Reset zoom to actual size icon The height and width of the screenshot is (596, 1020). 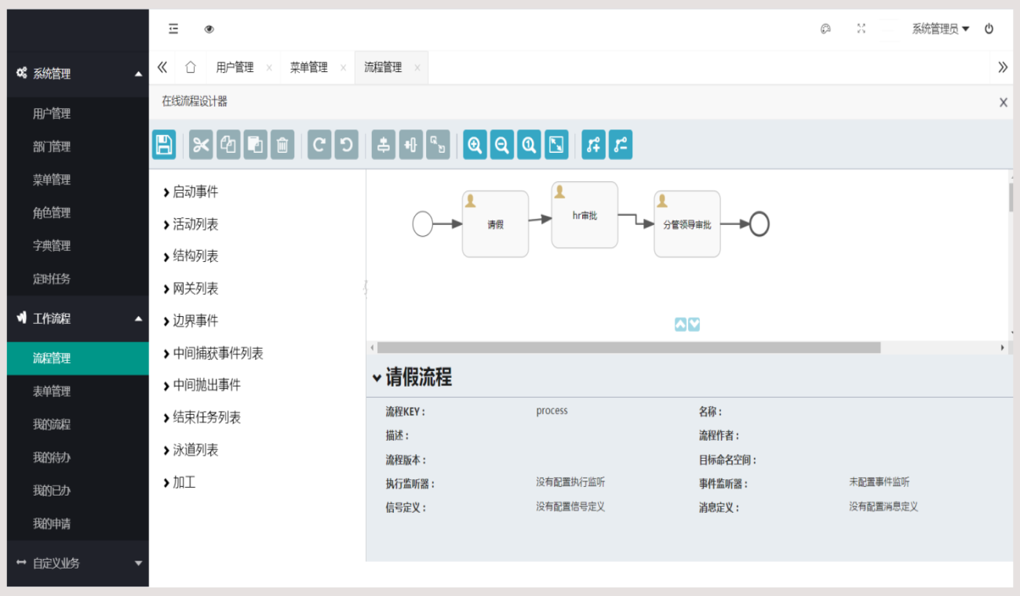pos(529,145)
